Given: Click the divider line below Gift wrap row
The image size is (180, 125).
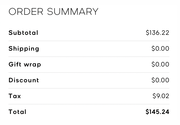Looking at the screenshot, I should (x=89, y=73).
